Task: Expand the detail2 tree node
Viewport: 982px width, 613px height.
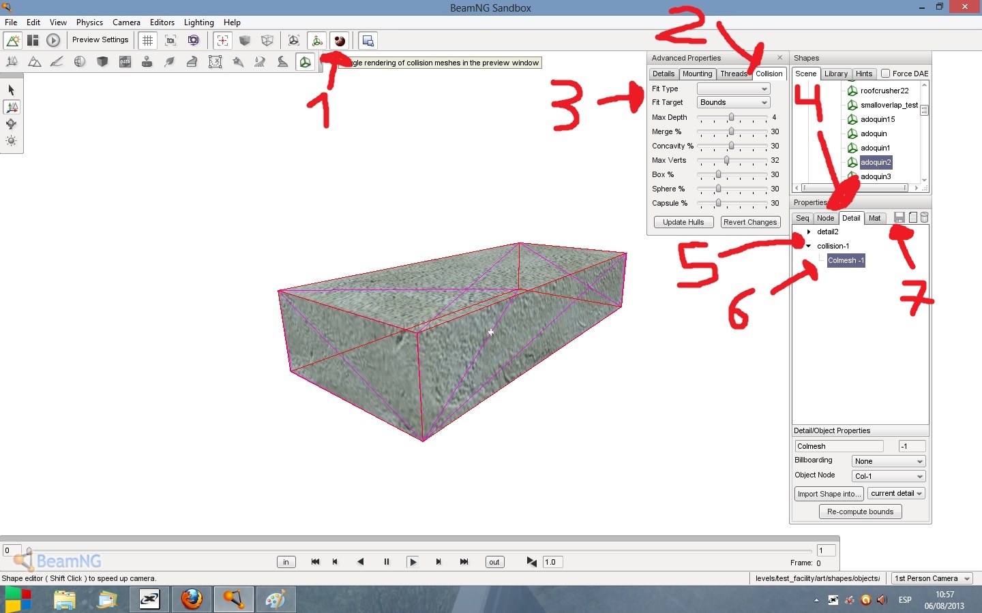Action: 809,232
